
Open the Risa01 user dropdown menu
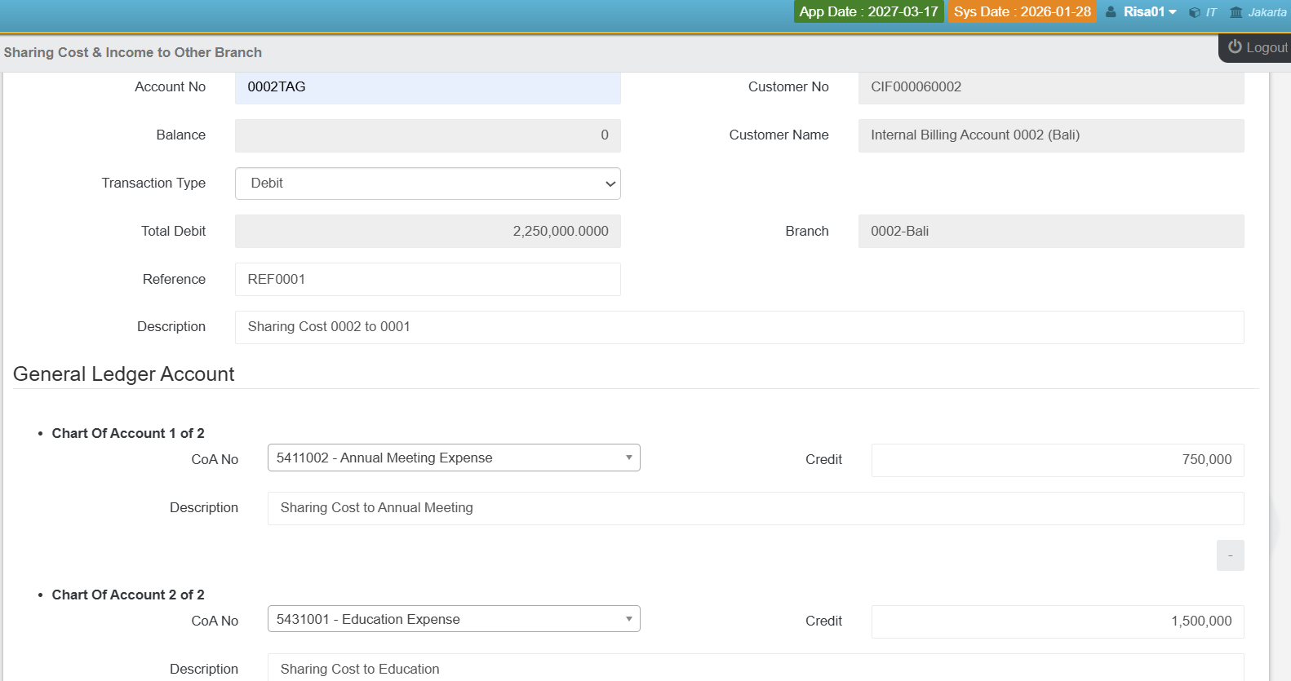pos(1149,12)
